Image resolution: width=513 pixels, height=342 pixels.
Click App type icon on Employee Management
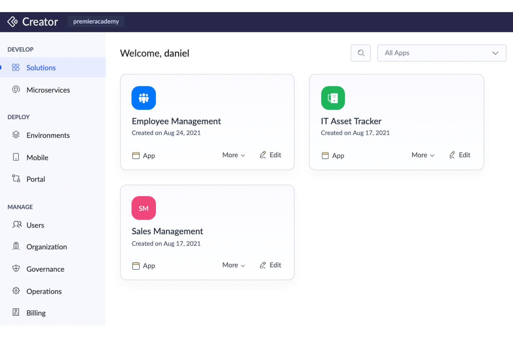coord(136,156)
